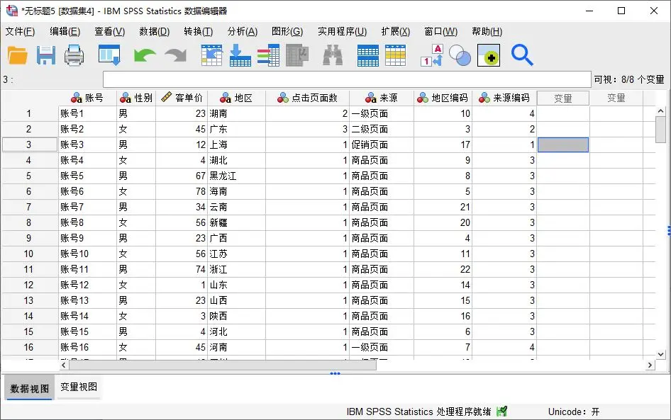Open the 转换(T) menu
Screen dimensions: 671x420
pos(198,32)
